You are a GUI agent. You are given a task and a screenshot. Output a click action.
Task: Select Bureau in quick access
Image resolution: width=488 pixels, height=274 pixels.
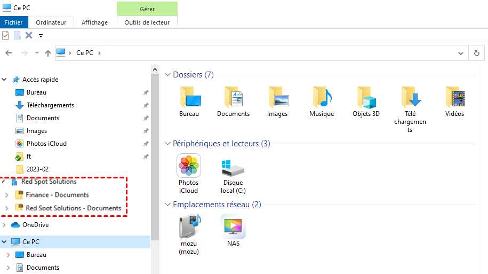[x=36, y=92]
